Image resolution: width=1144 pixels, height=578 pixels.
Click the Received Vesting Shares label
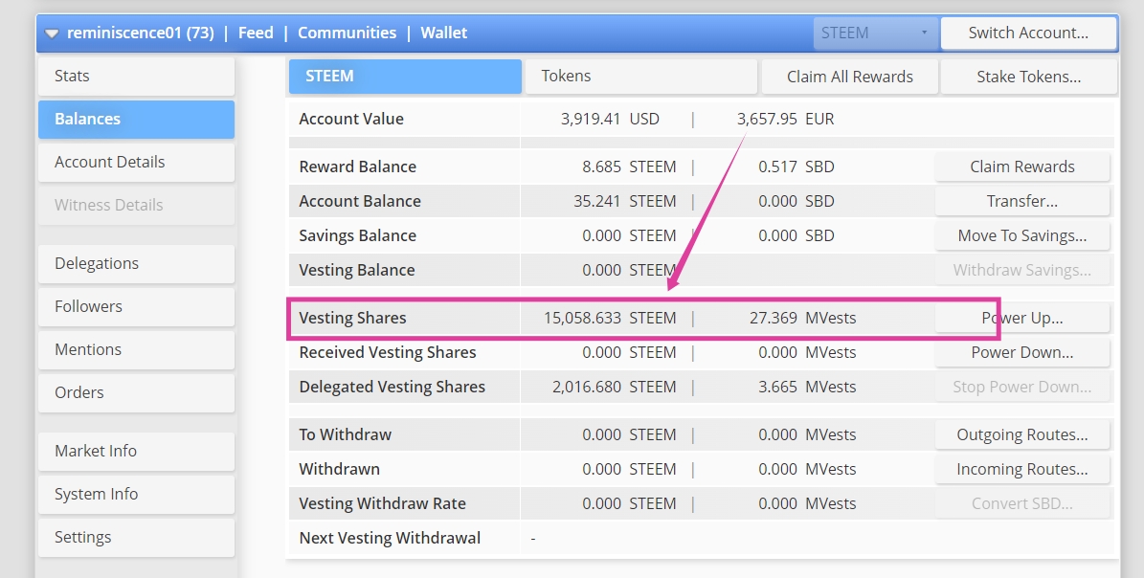coord(388,352)
